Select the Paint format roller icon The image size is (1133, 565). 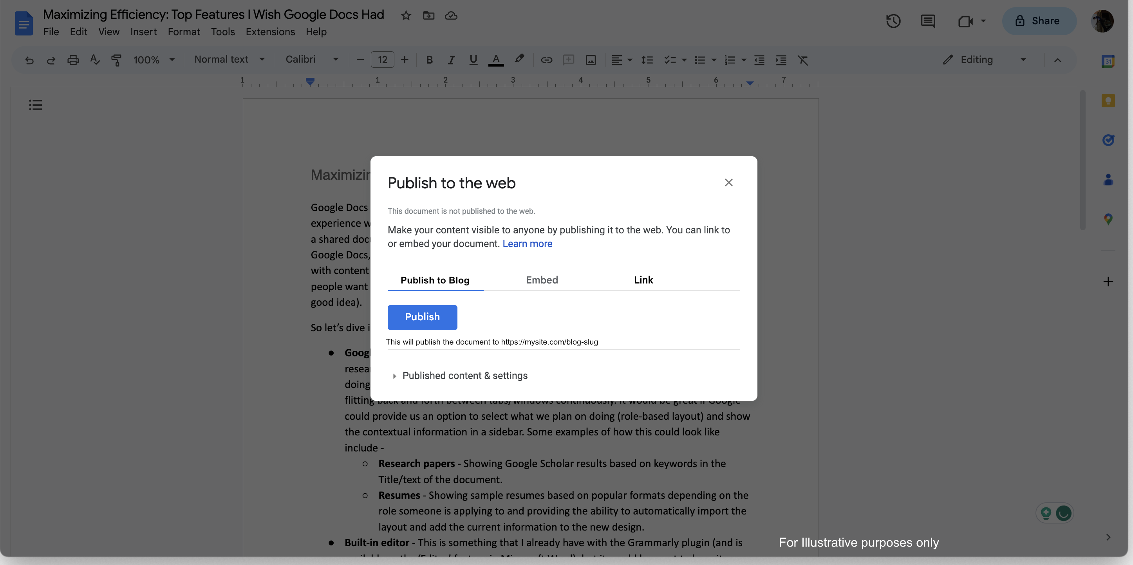(x=117, y=60)
